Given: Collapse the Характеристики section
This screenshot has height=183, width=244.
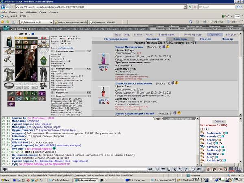Looking at the screenshot, I should pos(52,51).
